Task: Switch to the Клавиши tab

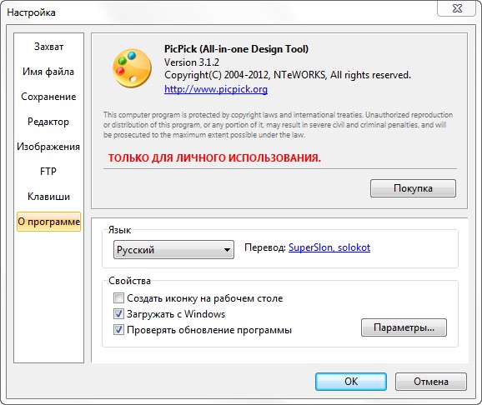Action: click(48, 197)
